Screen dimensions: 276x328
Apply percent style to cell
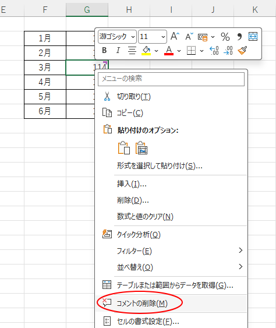click(225, 37)
